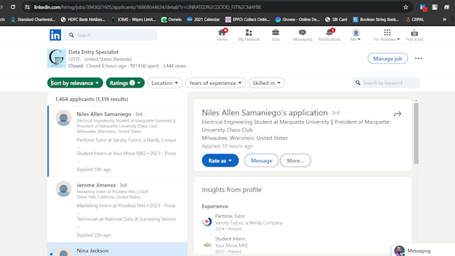Open Standard Chartered bookmark
The height and width of the screenshot is (256, 455).
coord(33,19)
